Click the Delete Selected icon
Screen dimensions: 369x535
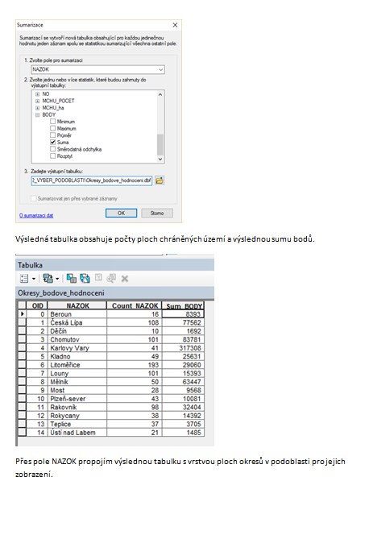coord(125,279)
